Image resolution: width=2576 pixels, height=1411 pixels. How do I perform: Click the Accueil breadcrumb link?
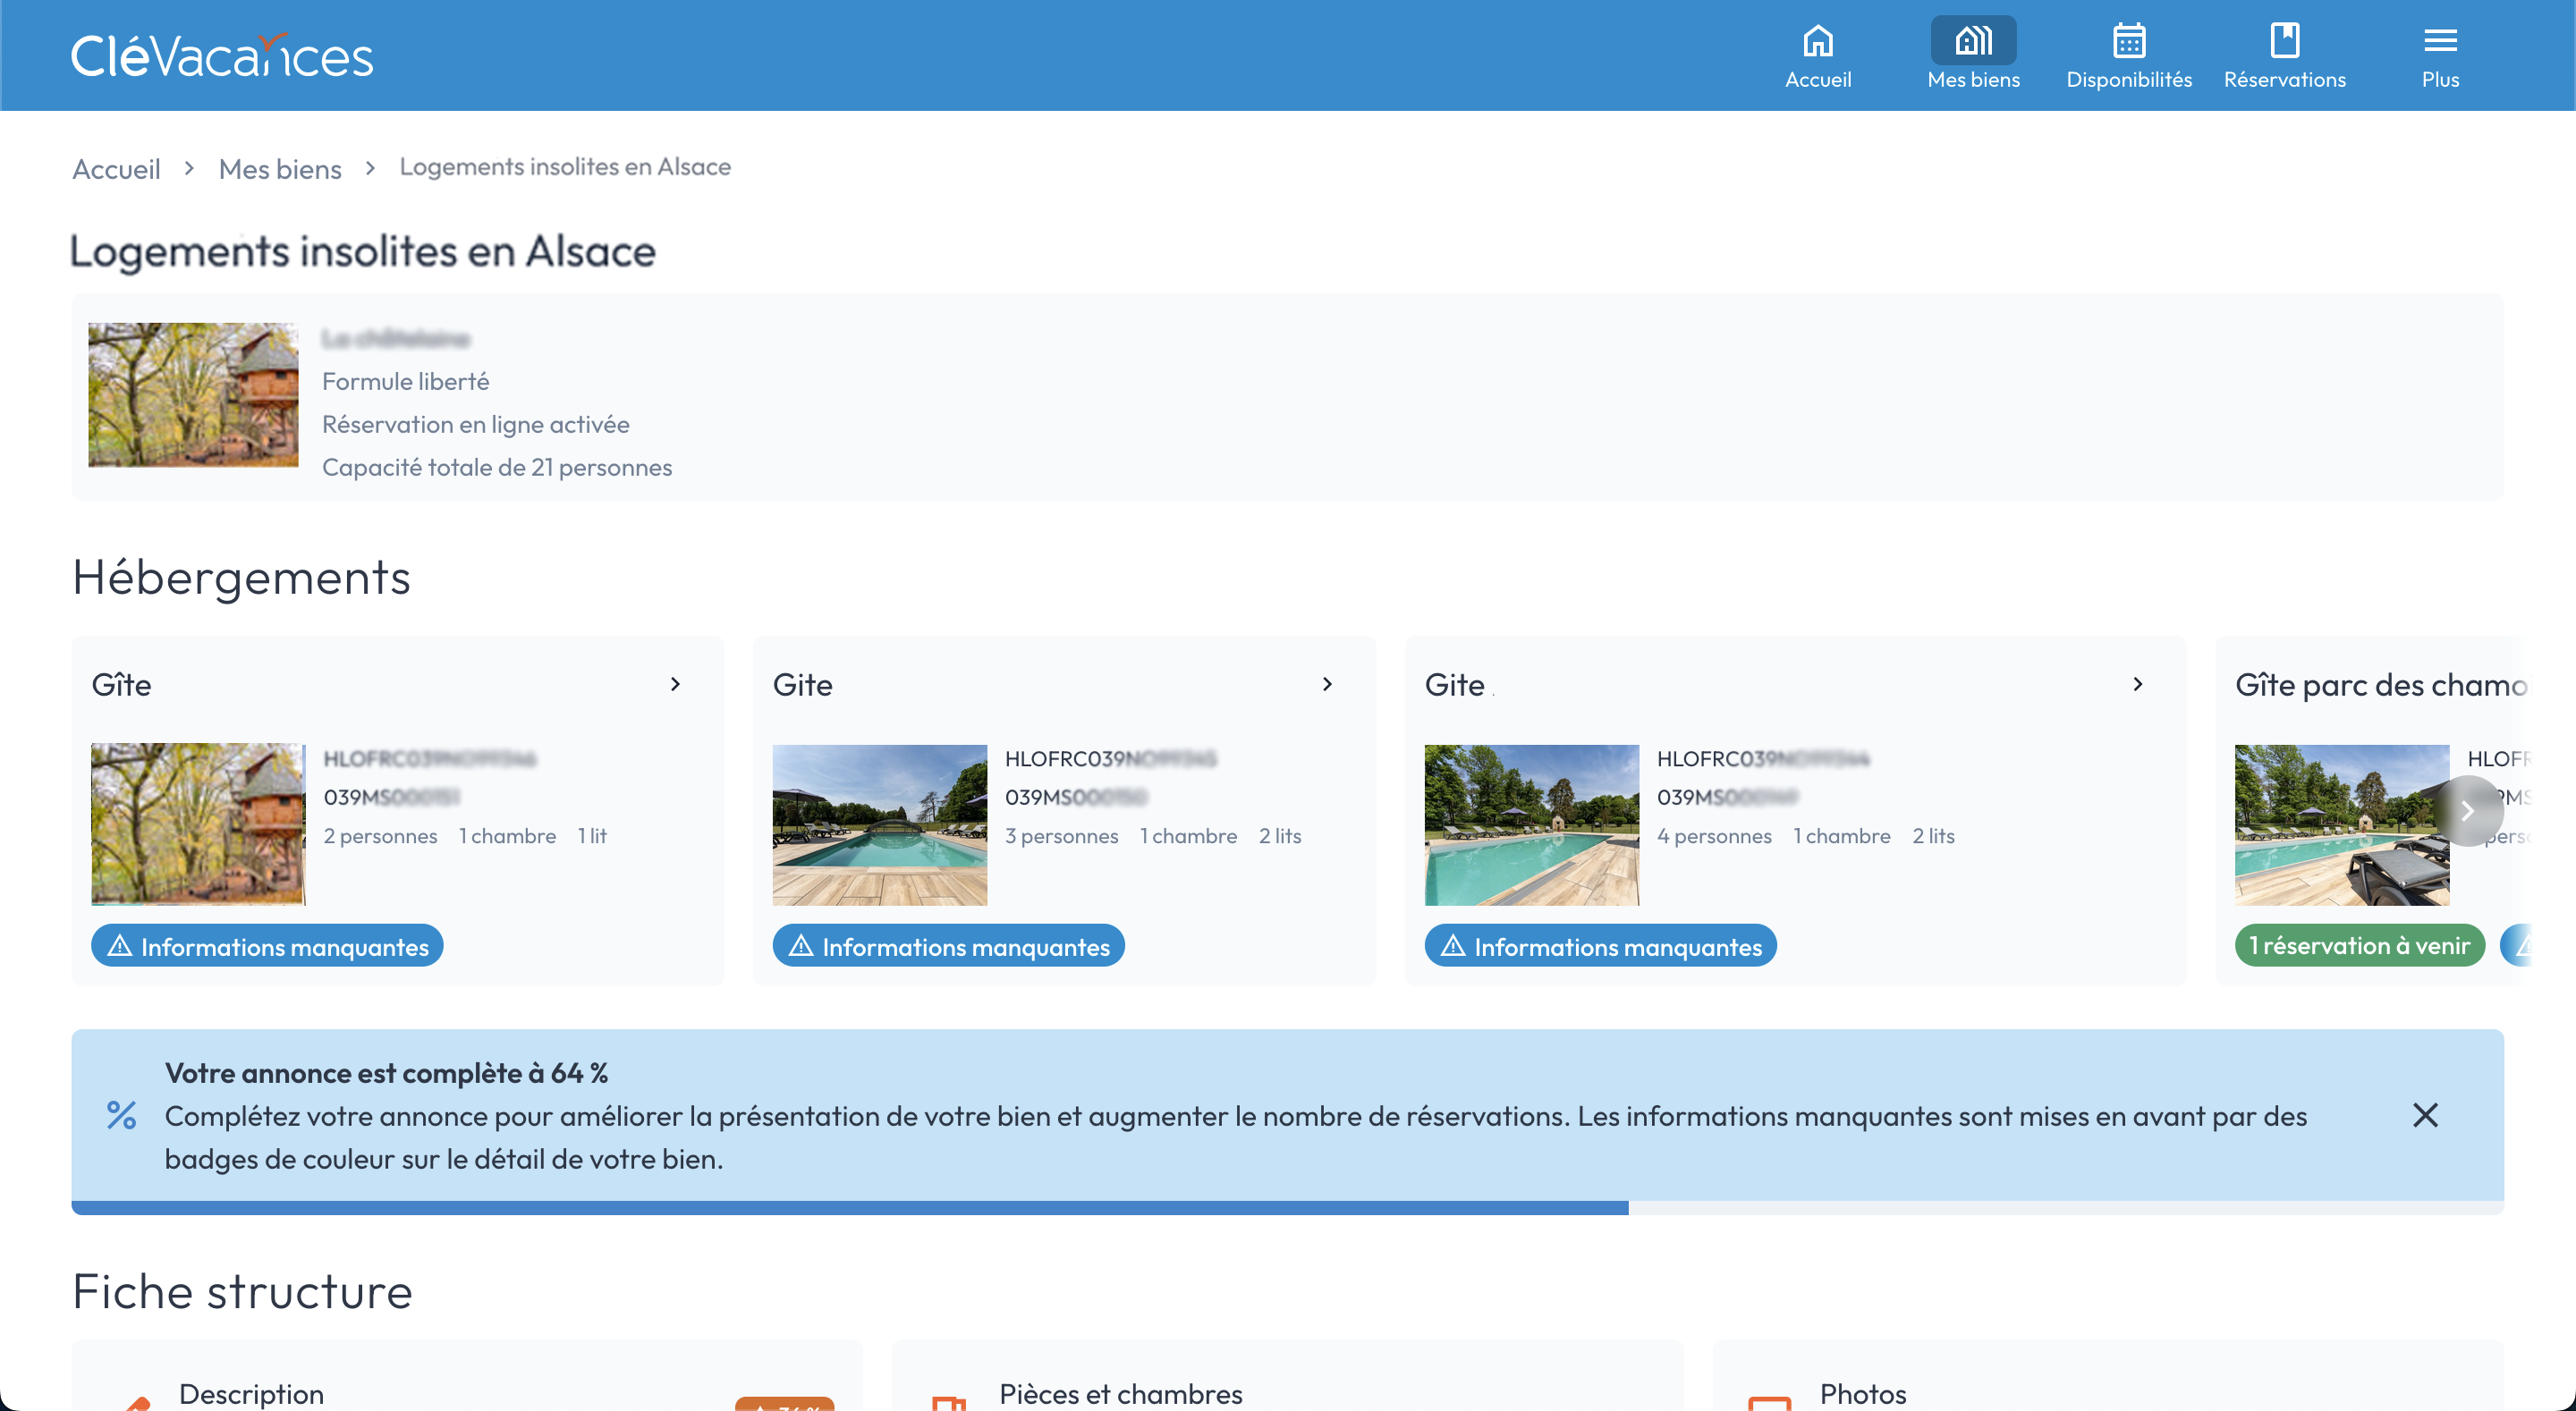click(x=116, y=165)
